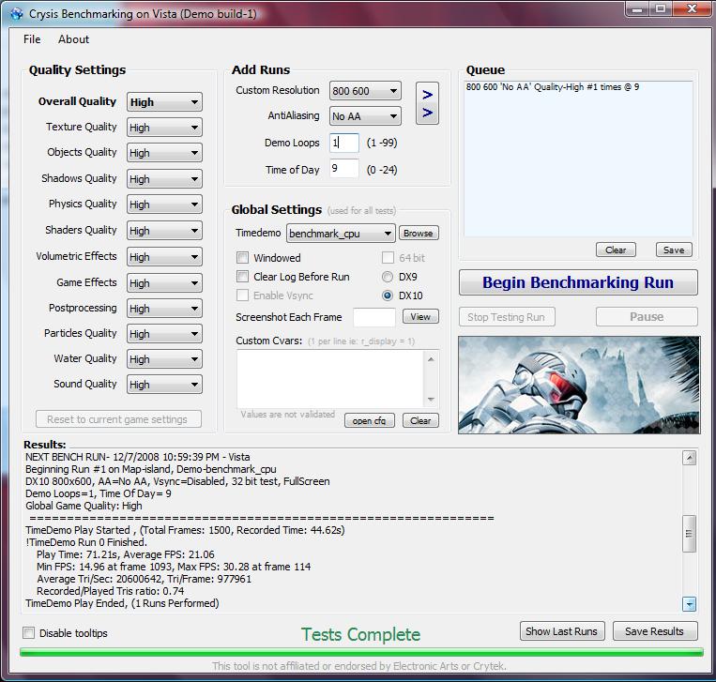This screenshot has width=716, height=682.
Task: Click the Pause button
Action: point(647,317)
